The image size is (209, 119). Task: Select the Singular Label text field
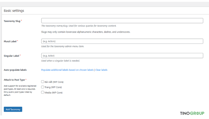click(122, 56)
